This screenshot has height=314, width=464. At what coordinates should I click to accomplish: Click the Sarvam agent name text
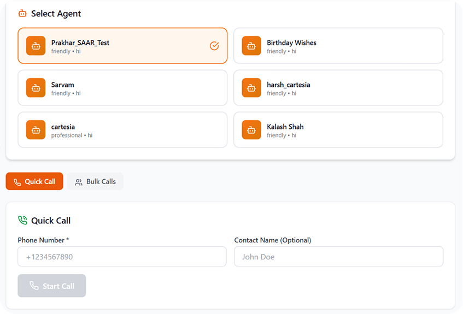[x=62, y=85]
